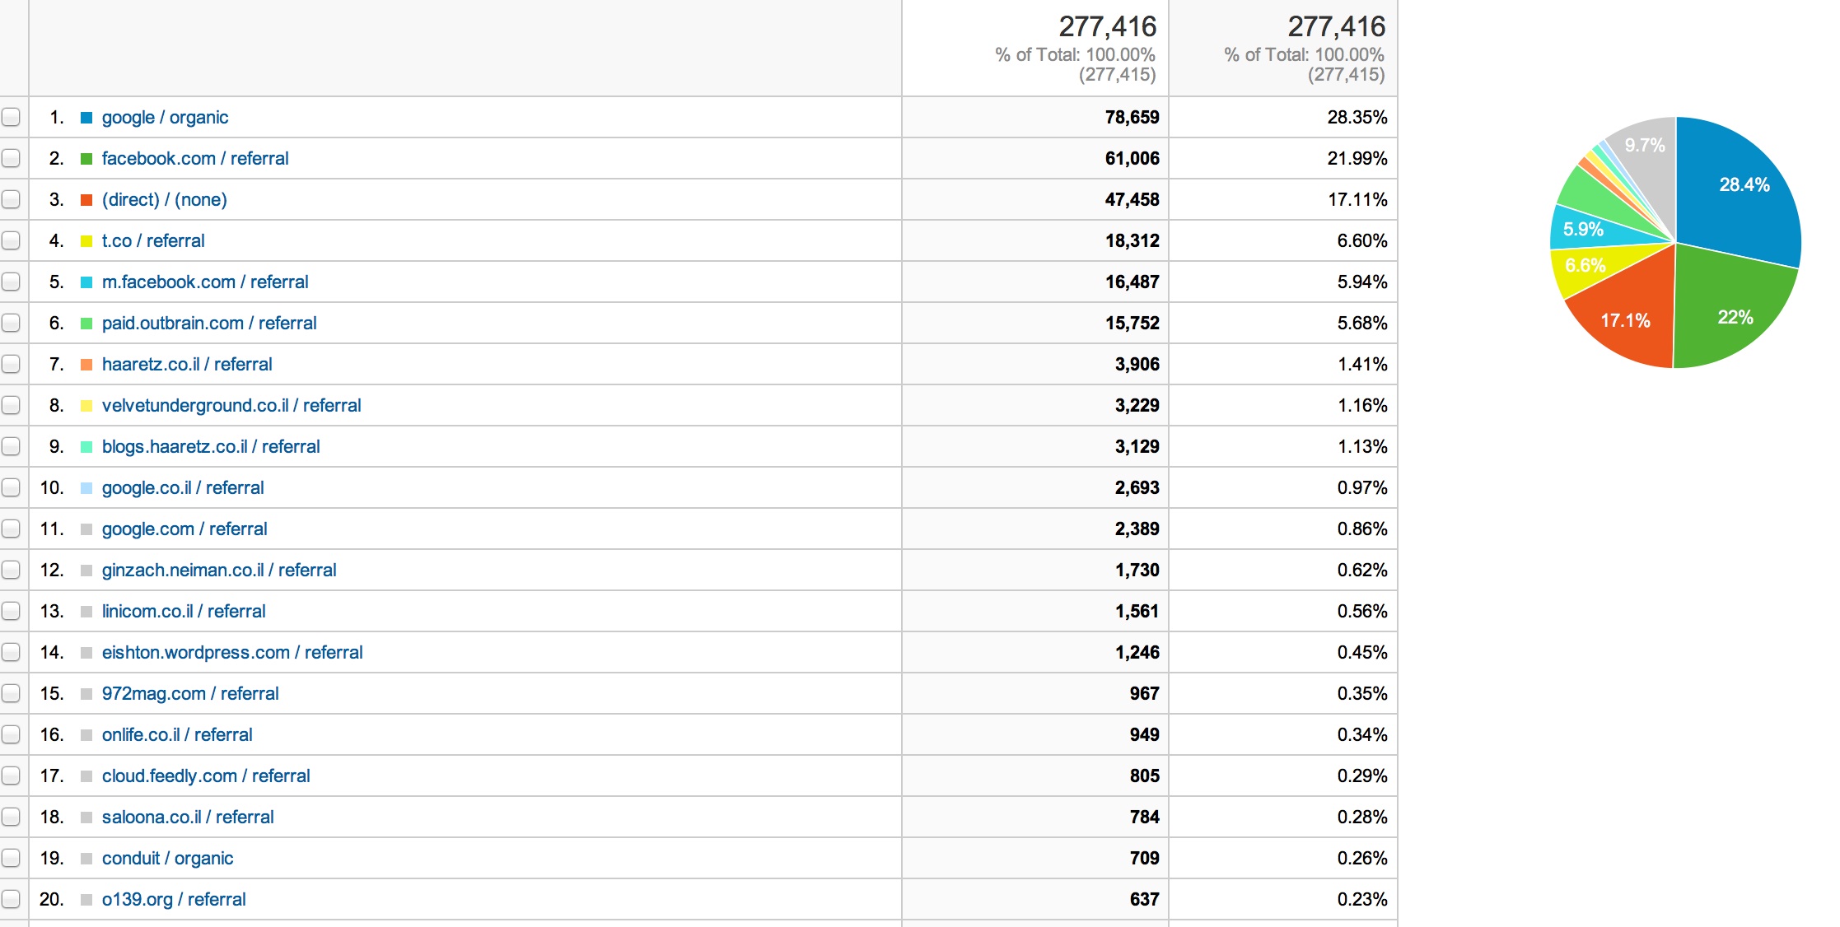Check the conduit / organic checkbox
The width and height of the screenshot is (1840, 927).
pyautogui.click(x=11, y=858)
